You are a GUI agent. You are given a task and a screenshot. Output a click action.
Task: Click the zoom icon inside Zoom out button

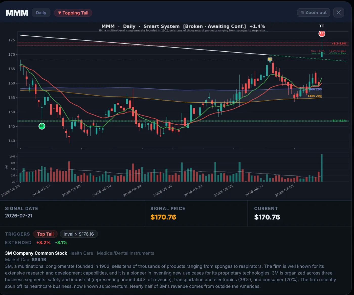point(302,13)
